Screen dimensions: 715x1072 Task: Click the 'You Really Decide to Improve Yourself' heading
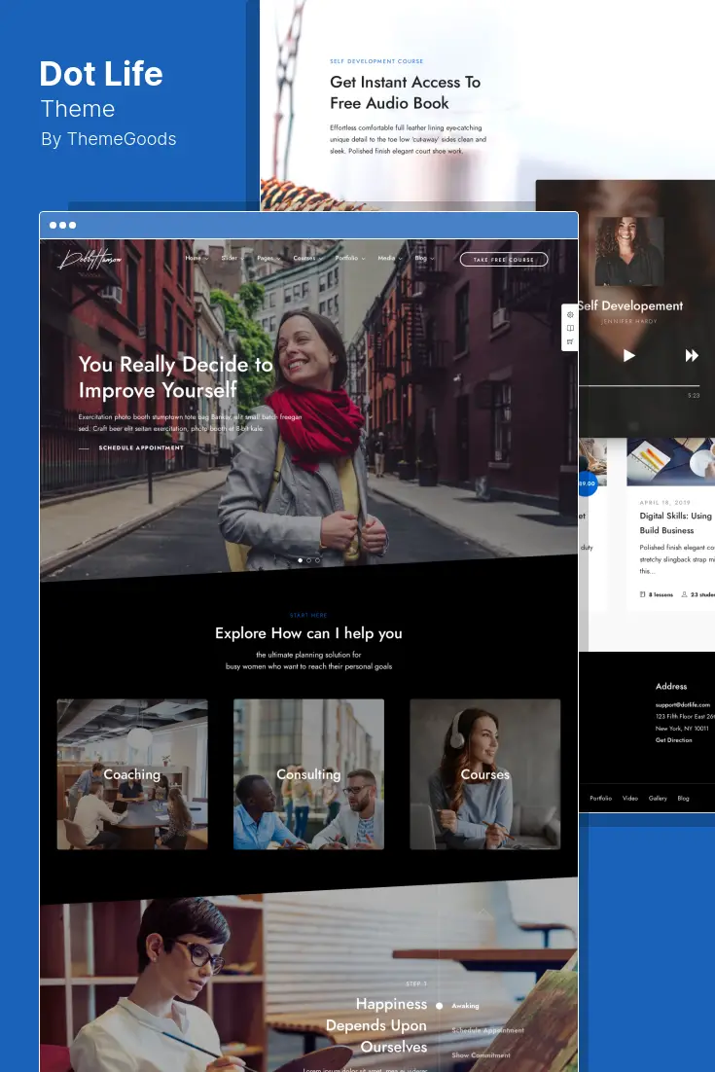tap(176, 376)
